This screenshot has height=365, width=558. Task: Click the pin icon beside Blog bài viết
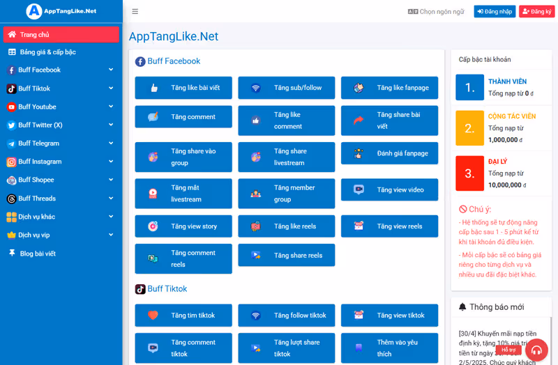pyautogui.click(x=12, y=253)
